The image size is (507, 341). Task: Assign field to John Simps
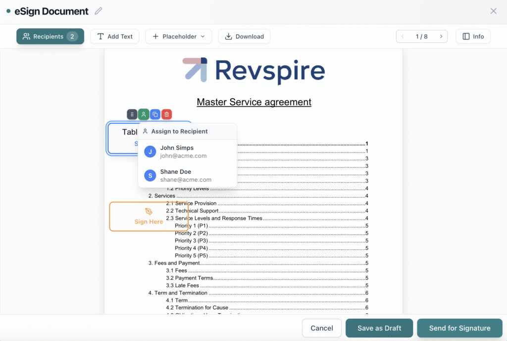tap(177, 151)
